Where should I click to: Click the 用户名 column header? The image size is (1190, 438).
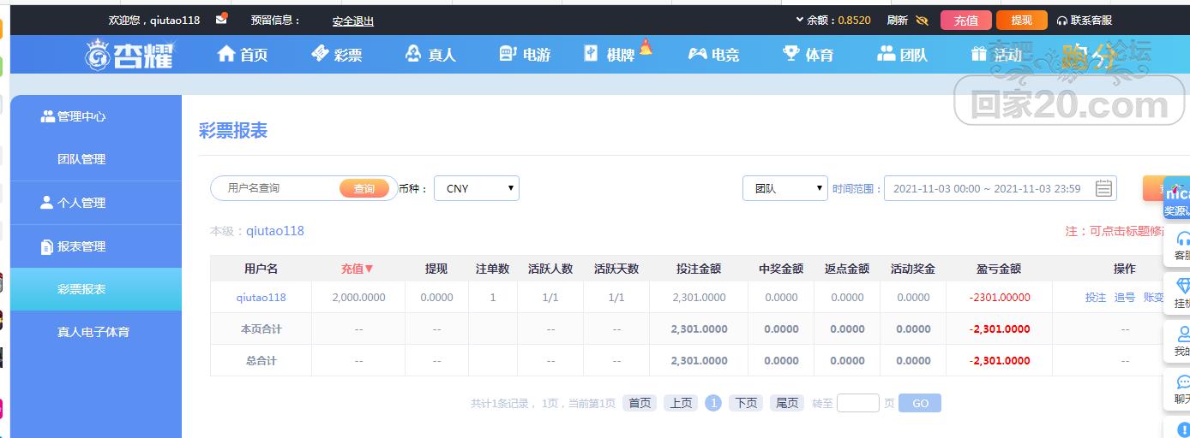point(261,269)
